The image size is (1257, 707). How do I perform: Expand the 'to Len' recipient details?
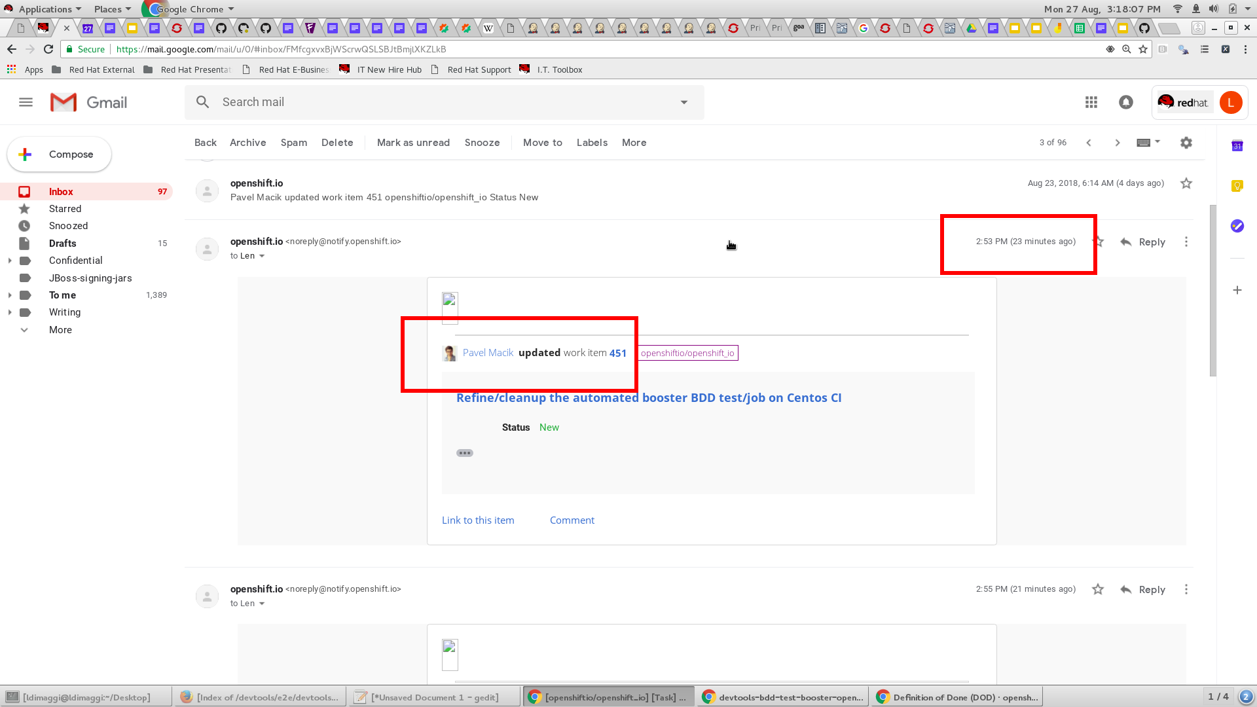(263, 256)
